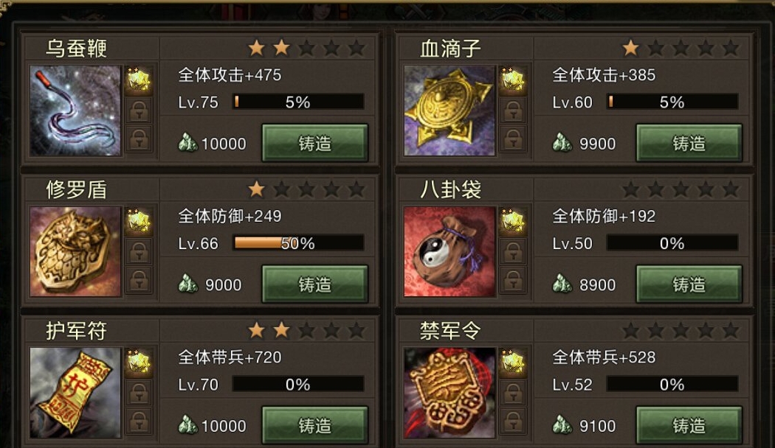The image size is (775, 448).
Task: Click the 50% progress bar of 修罗盾
Action: (x=298, y=242)
